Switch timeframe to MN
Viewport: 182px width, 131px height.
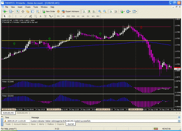[x=98, y=16]
